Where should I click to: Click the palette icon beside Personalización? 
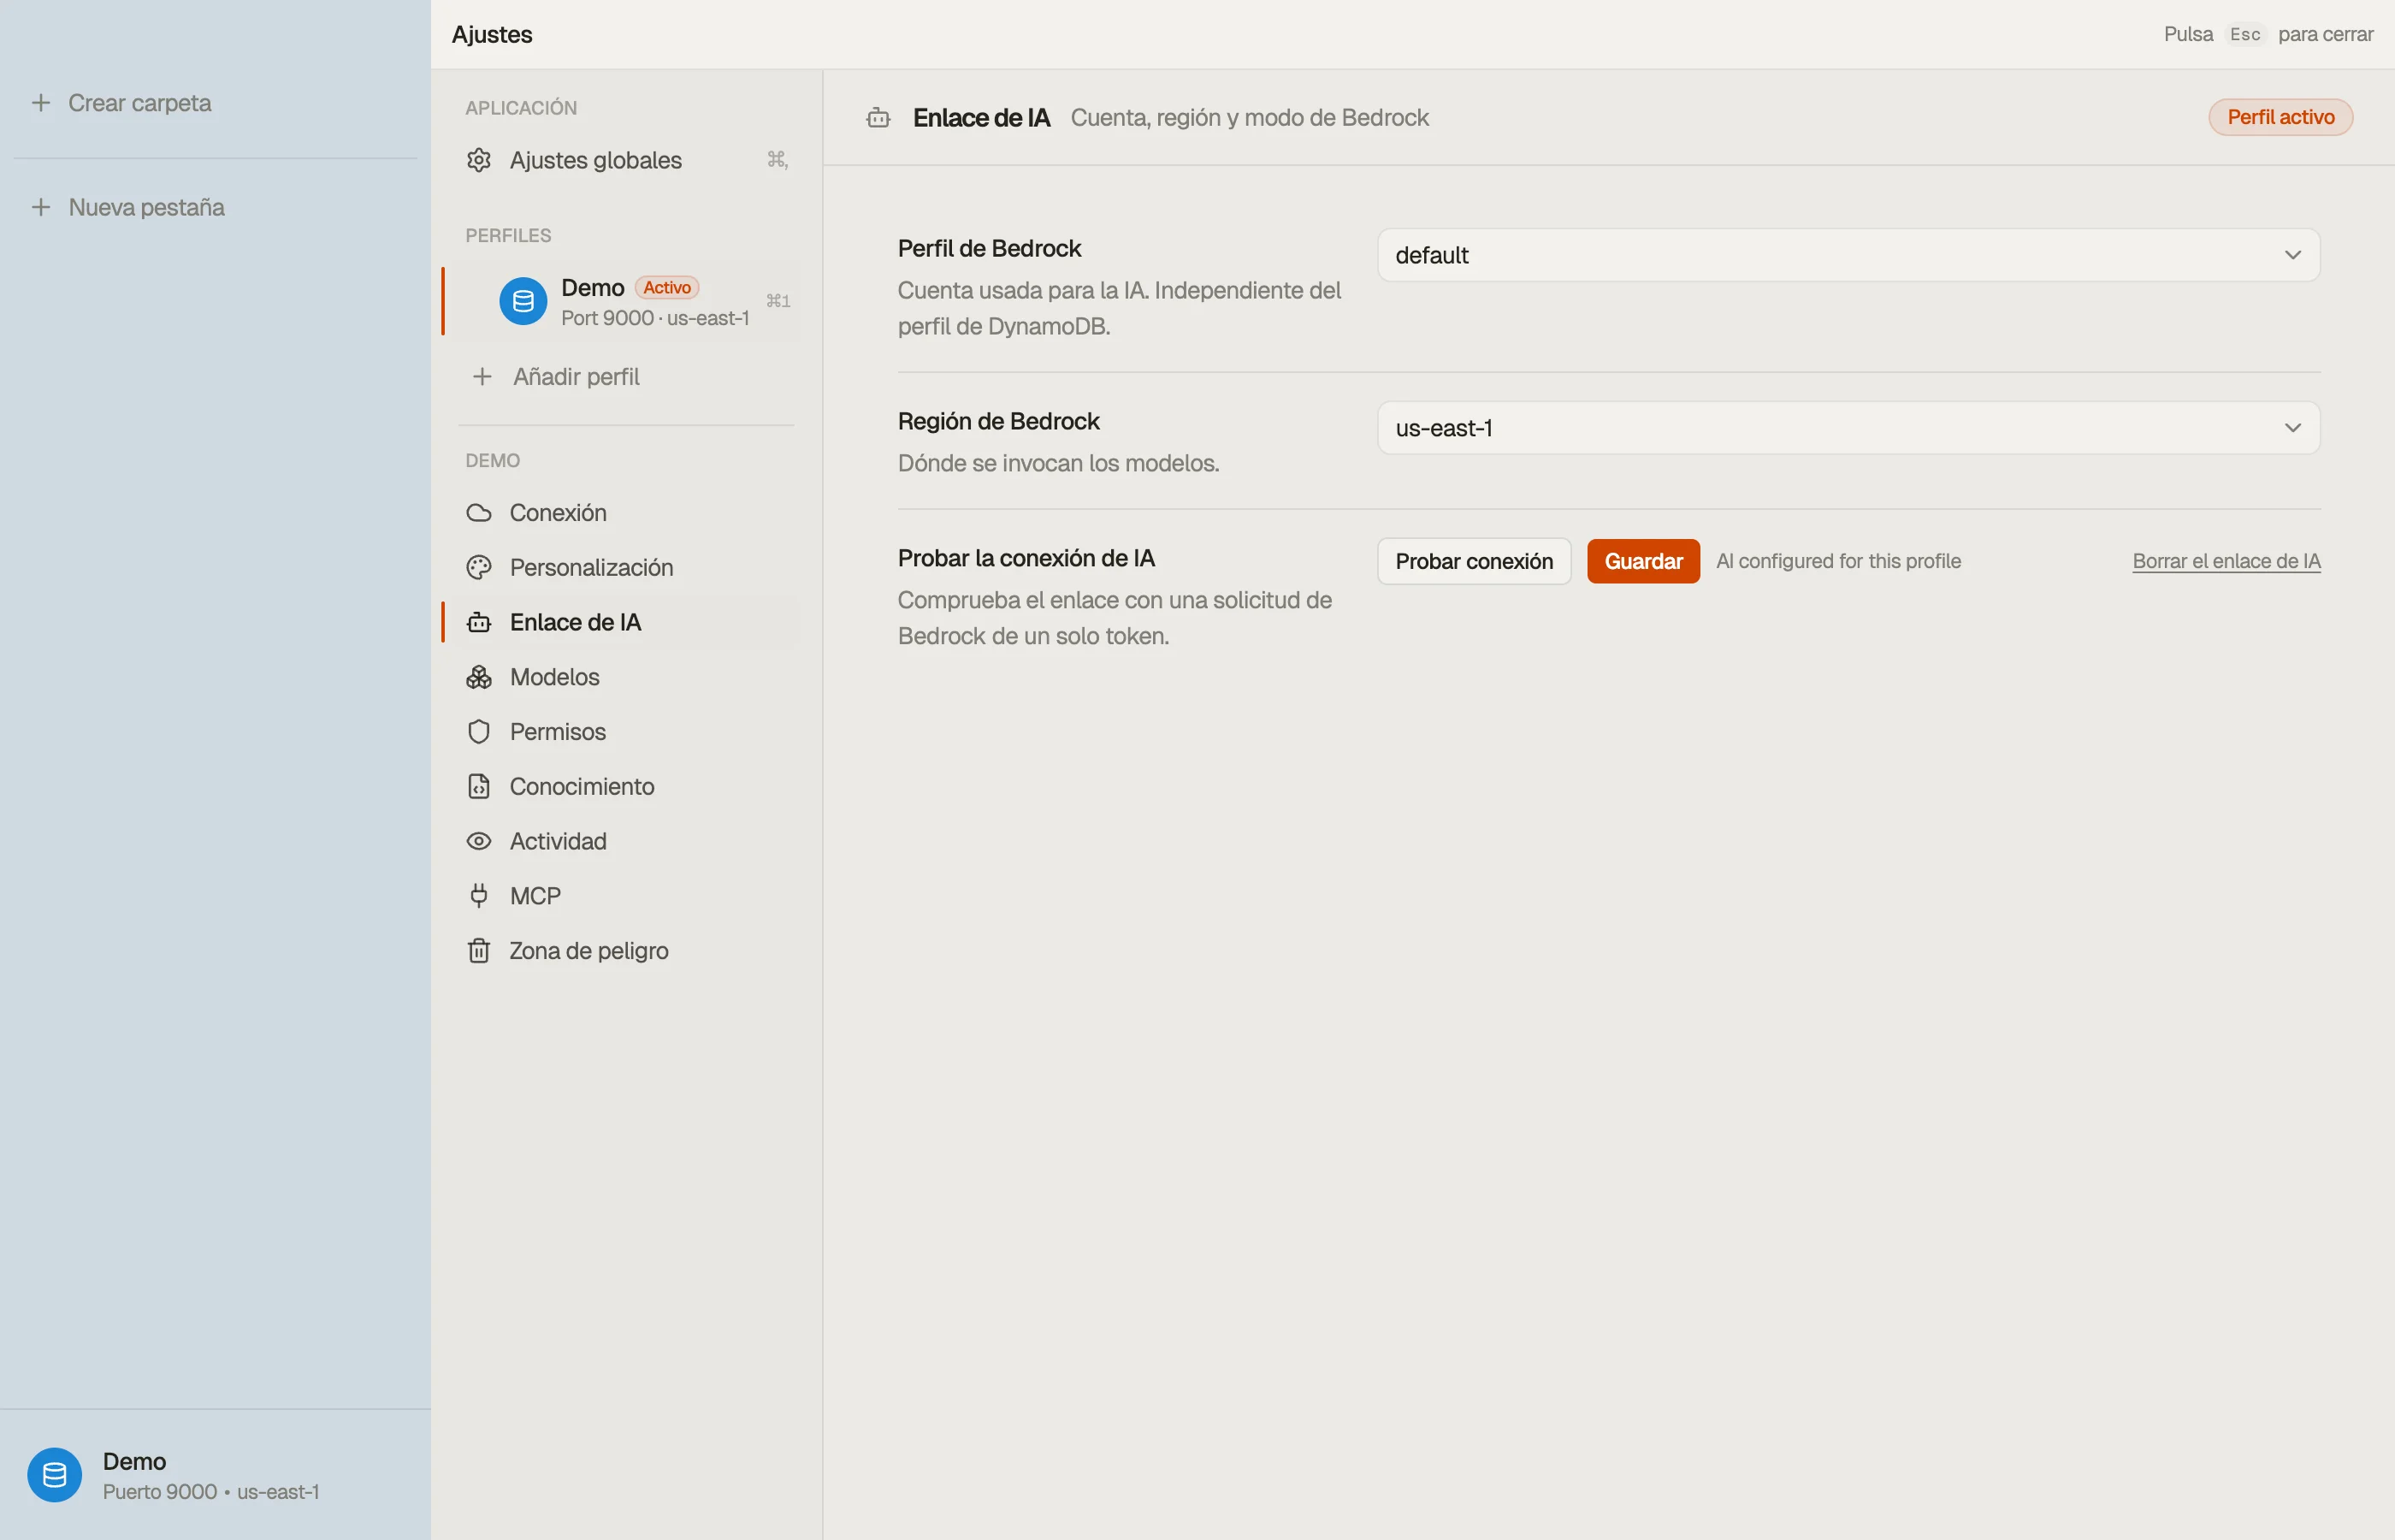point(479,567)
